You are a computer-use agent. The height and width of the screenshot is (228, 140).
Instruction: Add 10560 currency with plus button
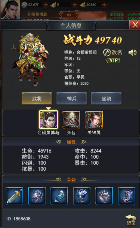click(x=104, y=4)
